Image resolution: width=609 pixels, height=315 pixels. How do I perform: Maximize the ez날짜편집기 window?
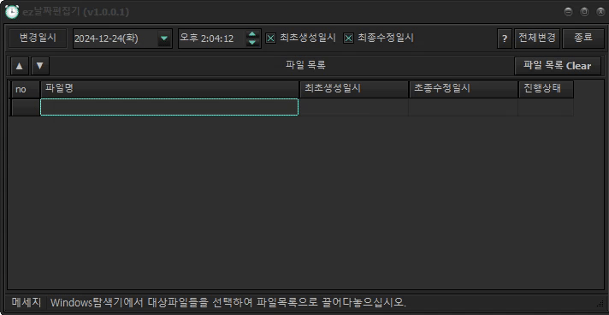584,12
